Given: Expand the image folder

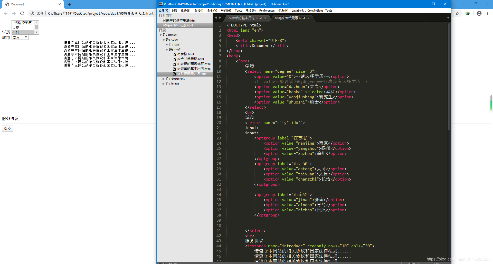Looking at the screenshot, I should (x=164, y=84).
